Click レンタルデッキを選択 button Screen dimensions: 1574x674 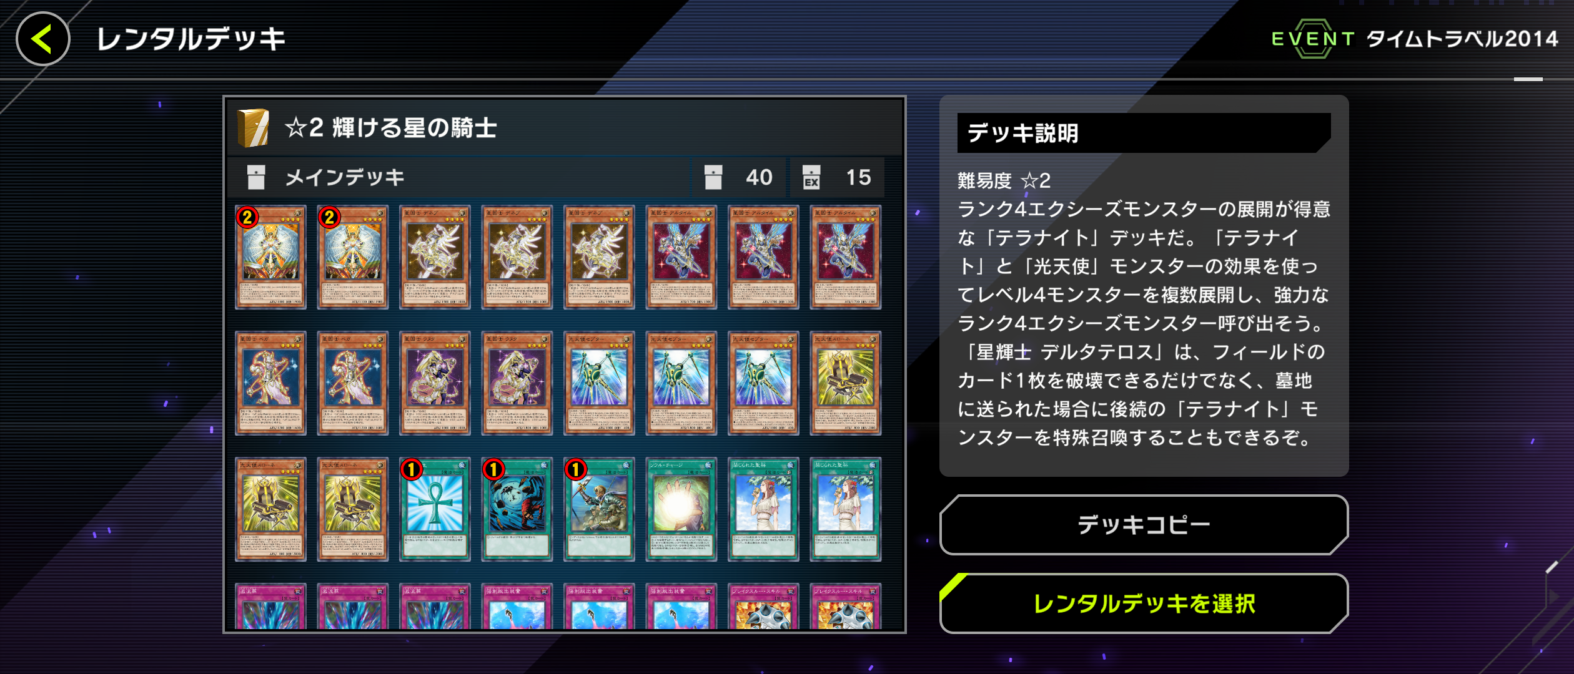point(1144,603)
